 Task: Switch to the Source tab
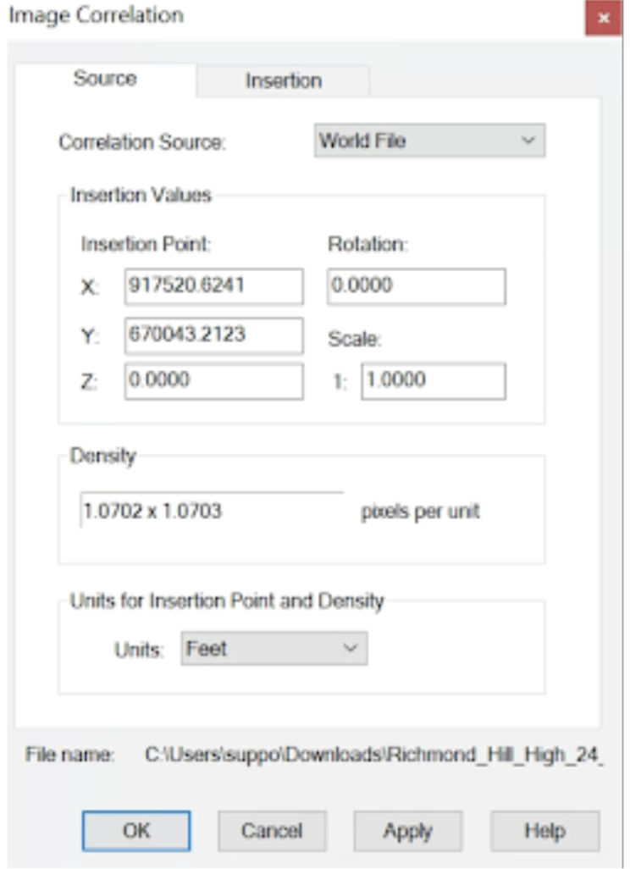pyautogui.click(x=105, y=79)
